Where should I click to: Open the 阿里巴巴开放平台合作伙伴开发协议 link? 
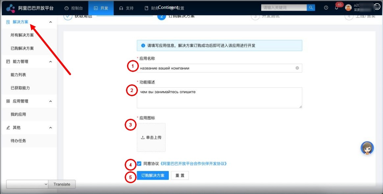[x=193, y=163]
